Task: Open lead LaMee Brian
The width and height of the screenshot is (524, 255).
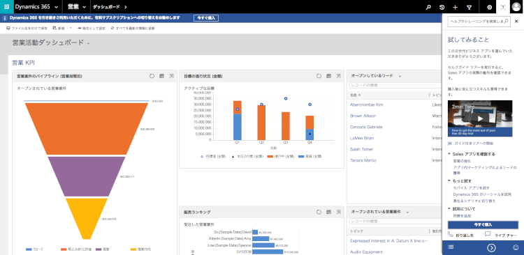Action: click(x=362, y=138)
